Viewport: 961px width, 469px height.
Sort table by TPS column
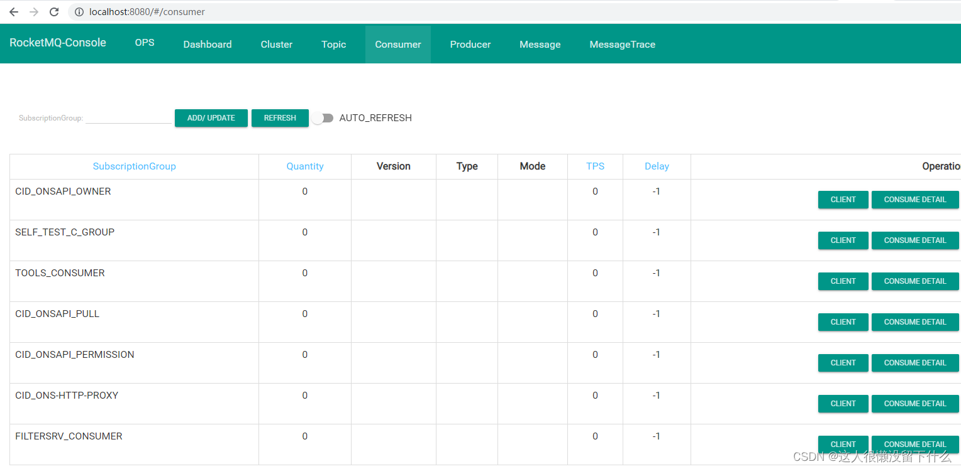[x=595, y=166]
